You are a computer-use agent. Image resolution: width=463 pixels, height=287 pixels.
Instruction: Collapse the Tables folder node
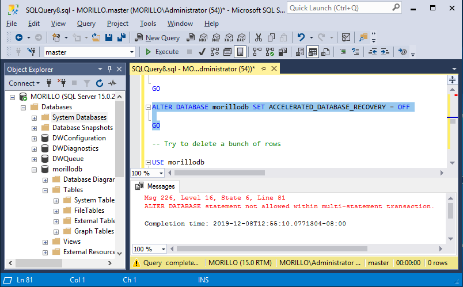coord(45,190)
